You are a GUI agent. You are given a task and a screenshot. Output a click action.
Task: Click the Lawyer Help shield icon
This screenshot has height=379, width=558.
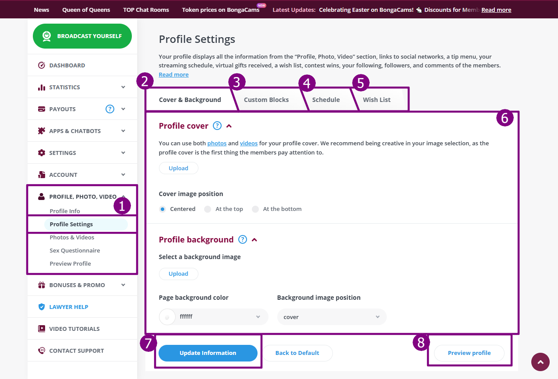[x=42, y=307]
